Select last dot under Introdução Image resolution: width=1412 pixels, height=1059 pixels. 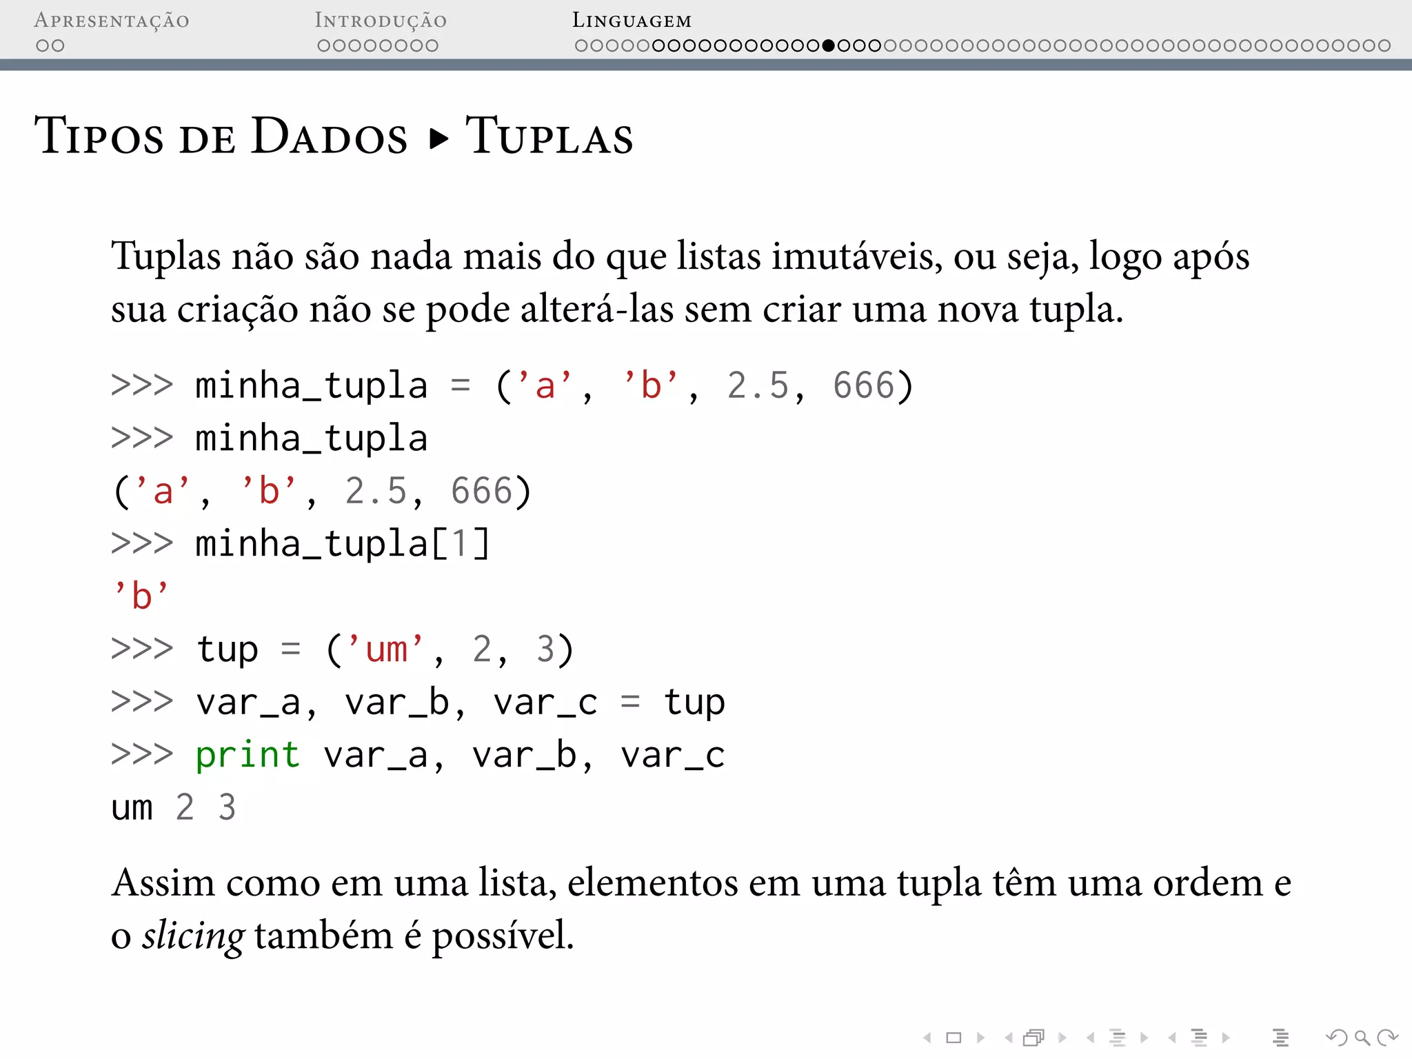click(432, 46)
